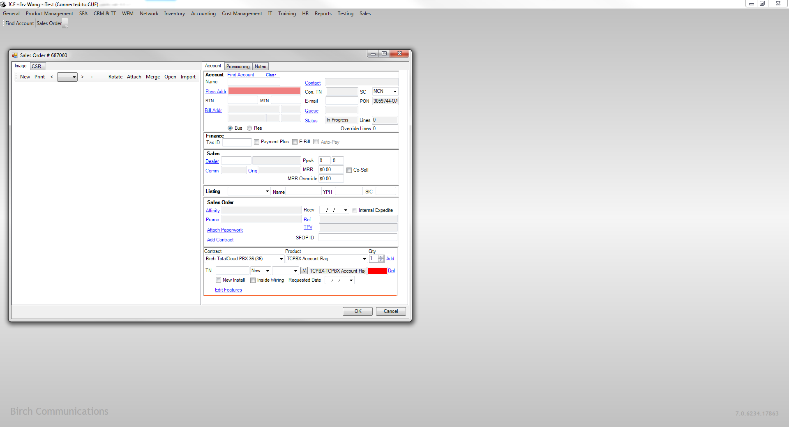This screenshot has width=789, height=427.
Task: Open the Accounting menu
Action: point(203,14)
